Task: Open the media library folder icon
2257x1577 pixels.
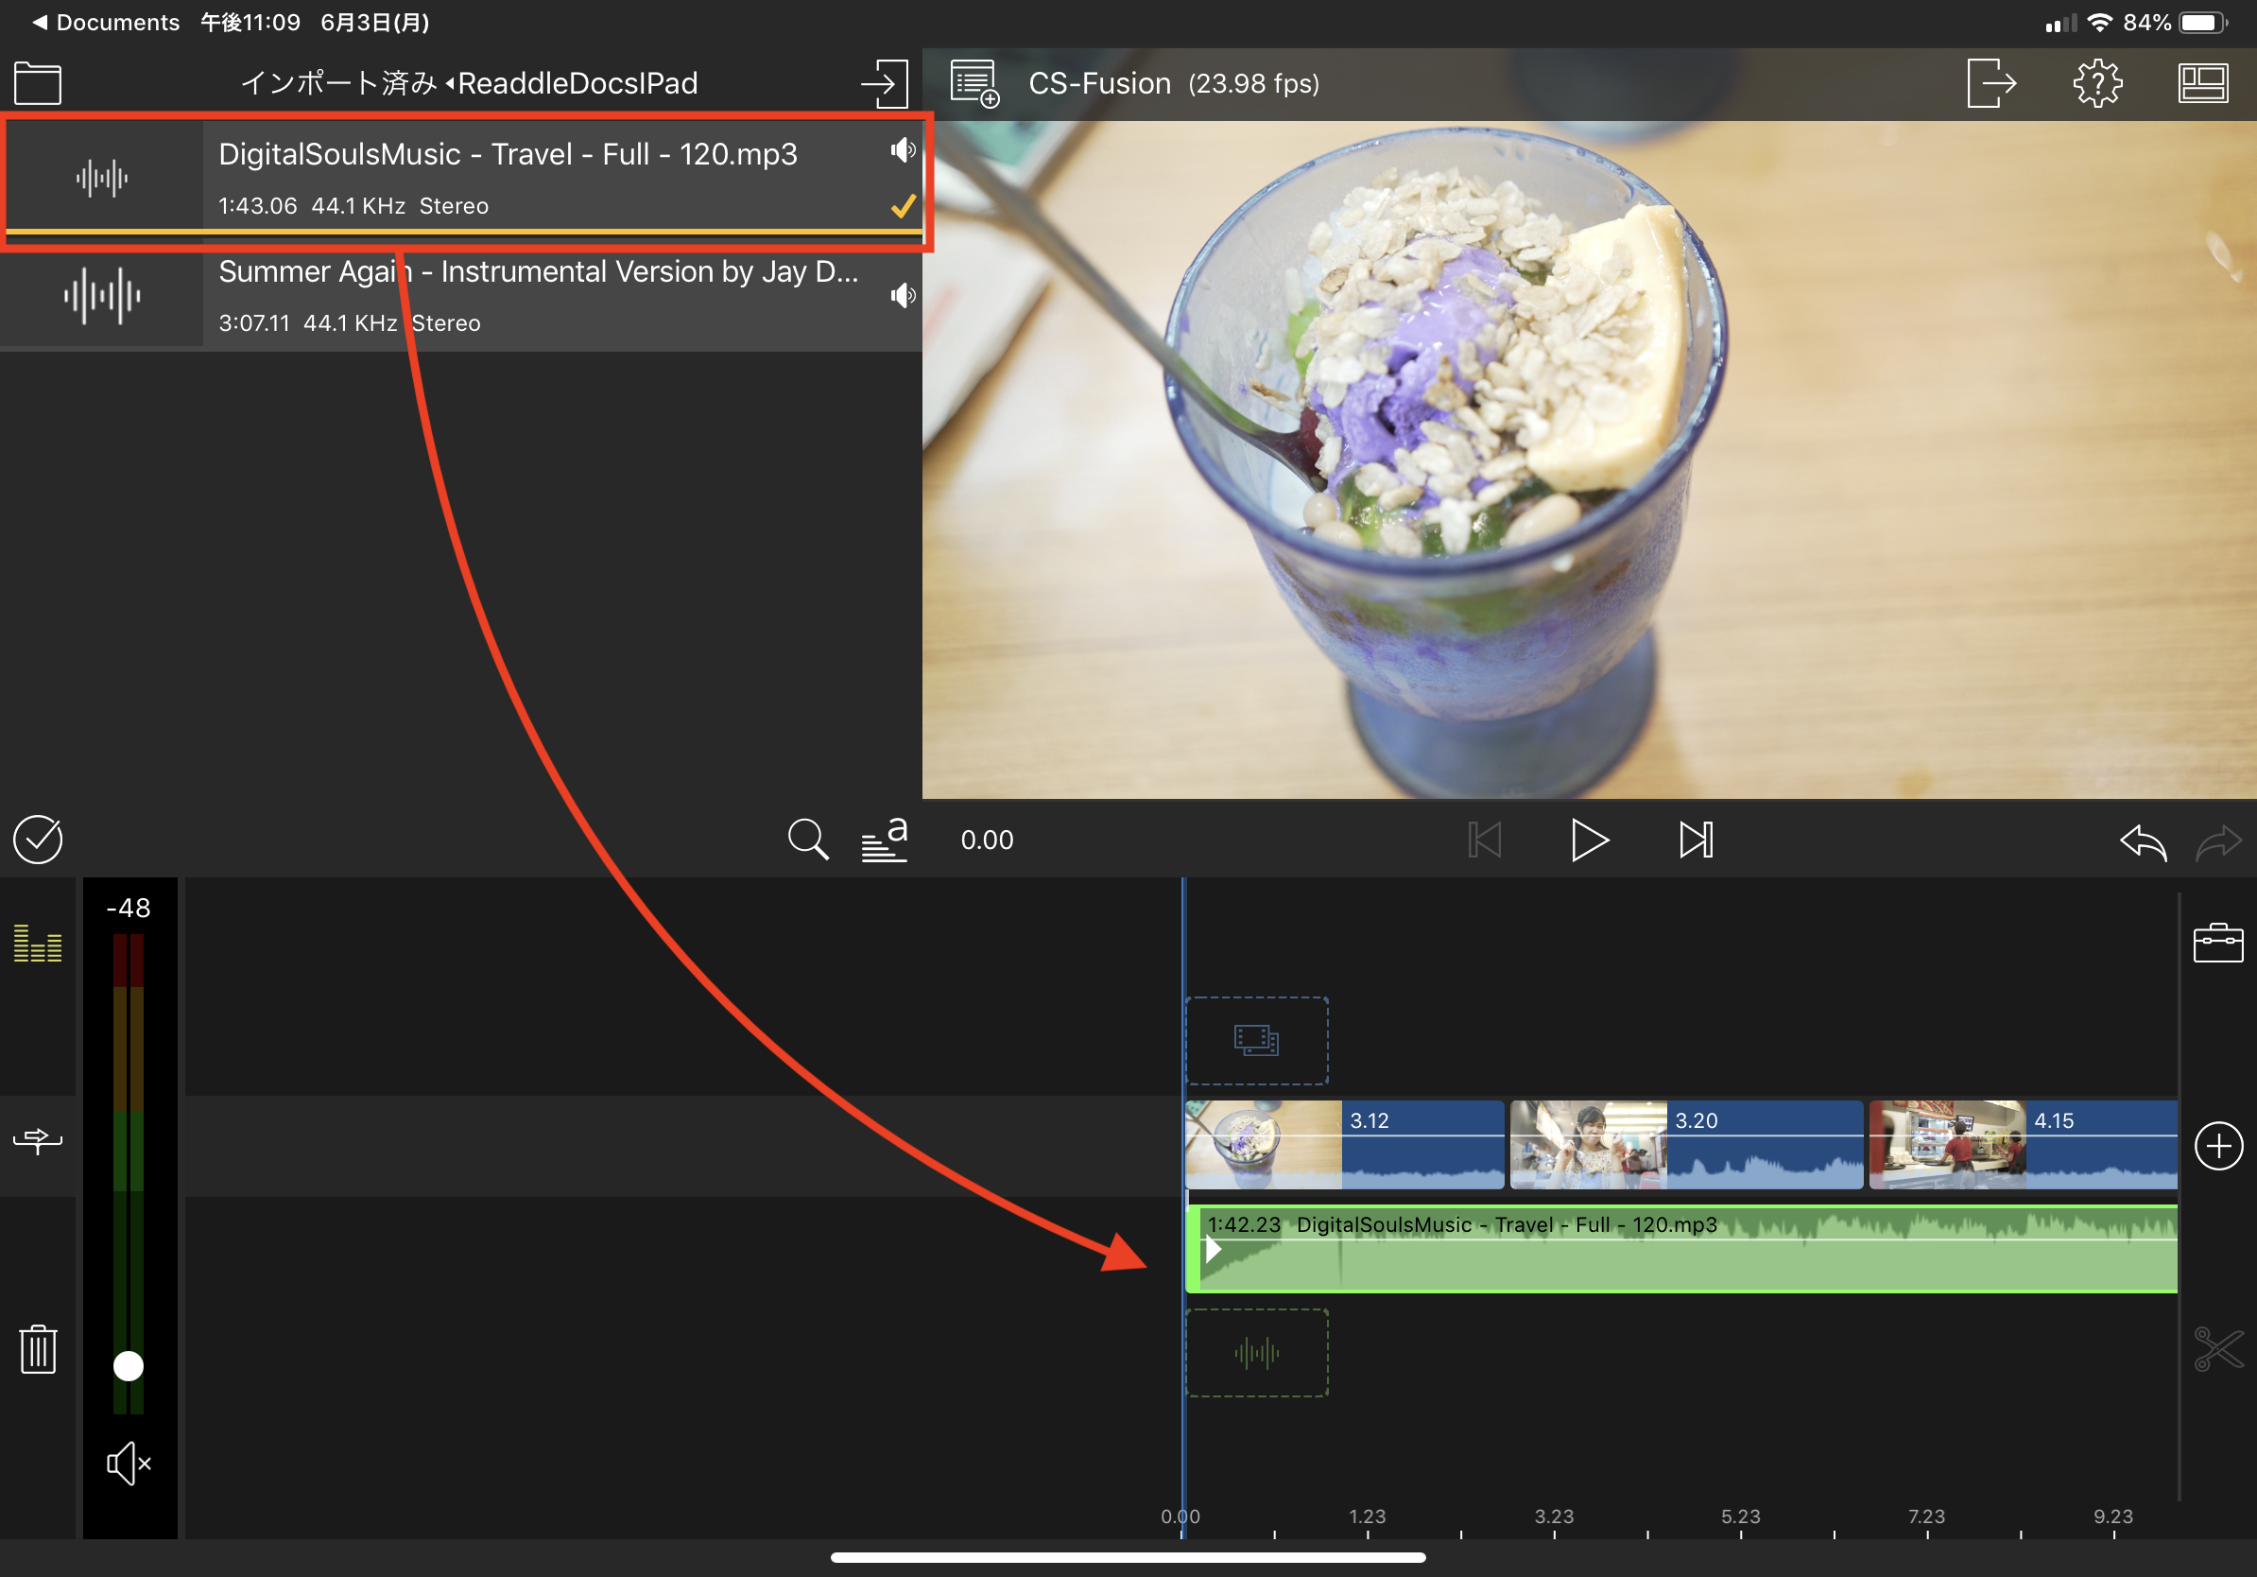Action: [x=38, y=83]
